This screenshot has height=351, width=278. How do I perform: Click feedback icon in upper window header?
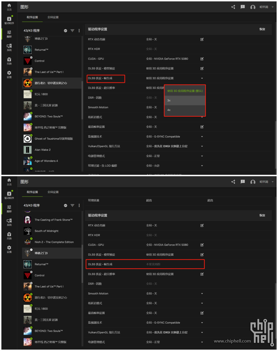pos(243,7)
